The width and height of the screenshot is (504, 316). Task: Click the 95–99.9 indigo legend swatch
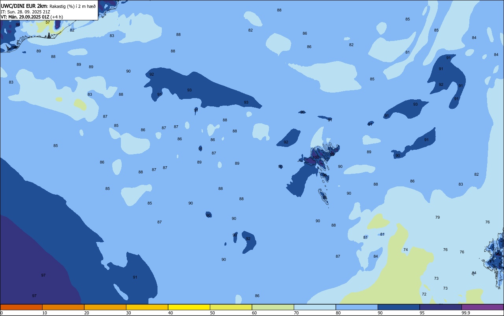(x=441, y=307)
